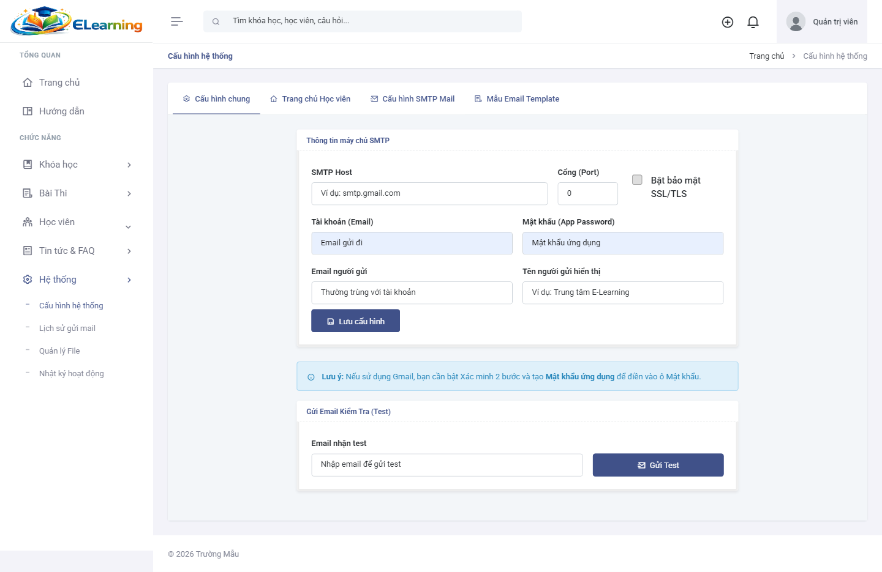
Task: Switch to the Cấu hình chung tab
Action: point(216,99)
